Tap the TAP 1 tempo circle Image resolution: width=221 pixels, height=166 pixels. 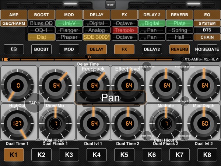click(34, 103)
